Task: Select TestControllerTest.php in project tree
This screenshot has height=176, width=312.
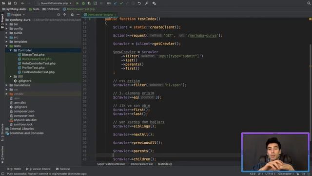Action: (x=36, y=72)
